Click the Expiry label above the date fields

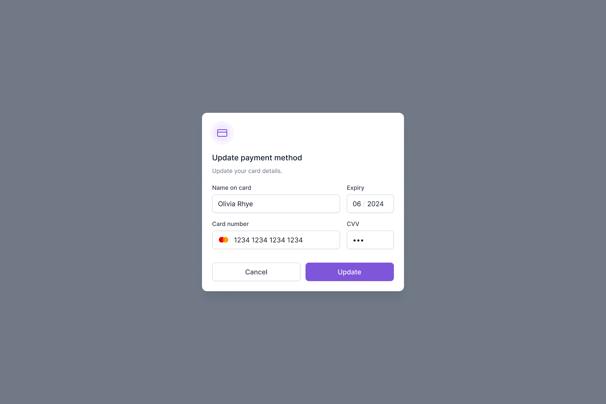coord(356,188)
